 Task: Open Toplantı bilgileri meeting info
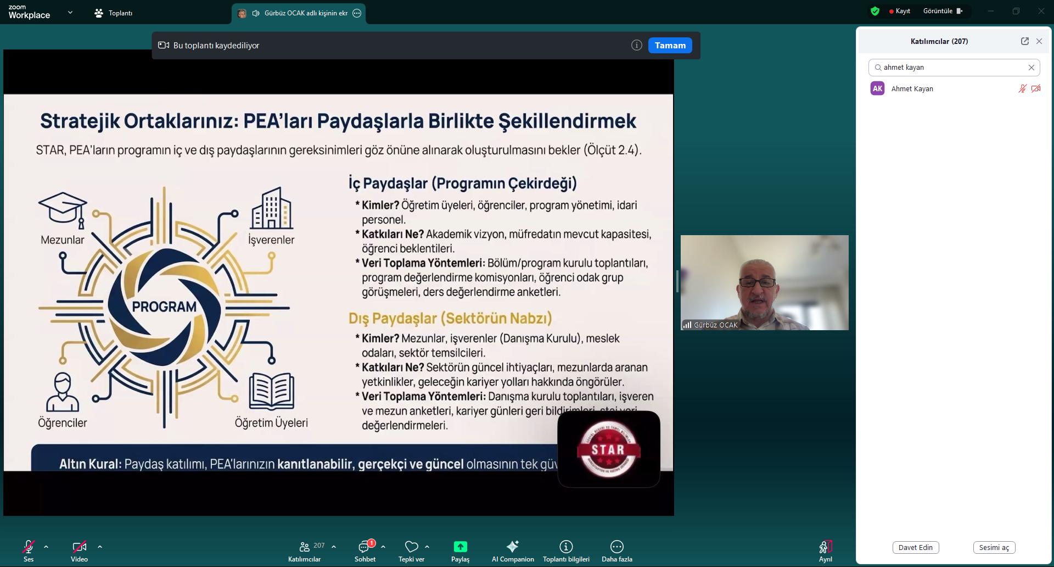566,550
